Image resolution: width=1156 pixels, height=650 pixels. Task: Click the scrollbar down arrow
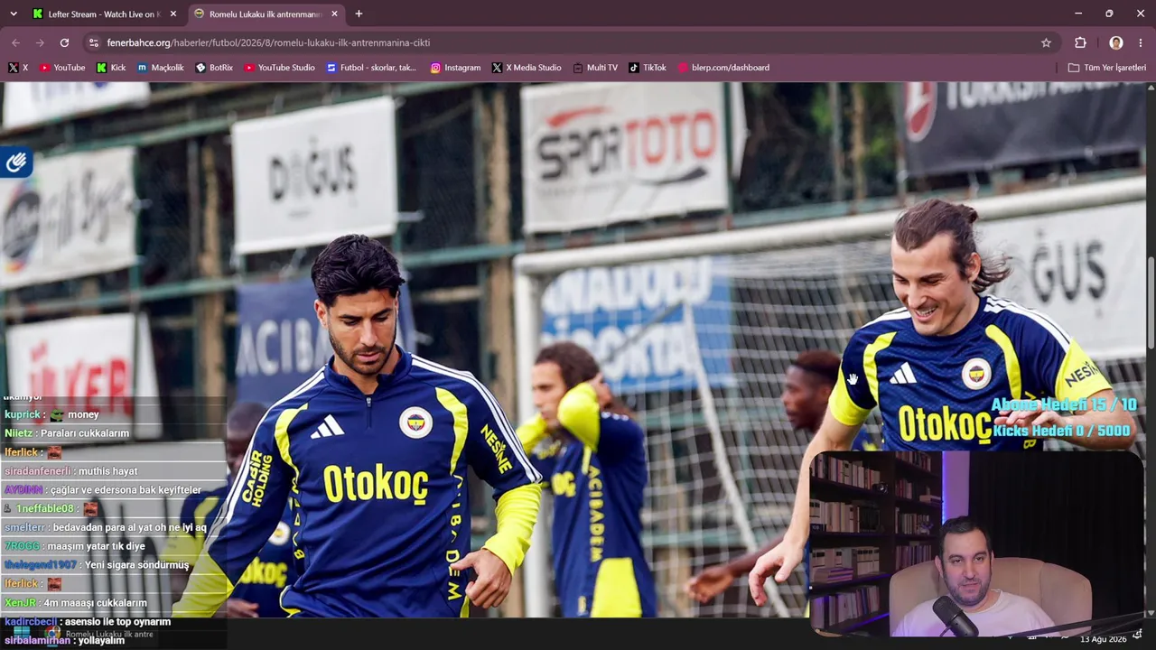pos(1151,611)
